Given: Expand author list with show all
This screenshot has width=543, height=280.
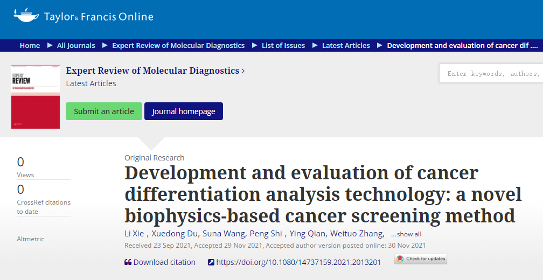Looking at the screenshot, I should 406,234.
